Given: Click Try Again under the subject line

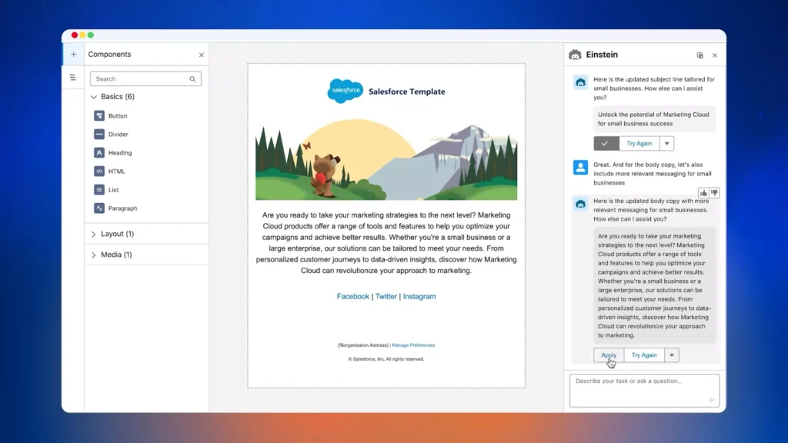Looking at the screenshot, I should click(x=639, y=144).
